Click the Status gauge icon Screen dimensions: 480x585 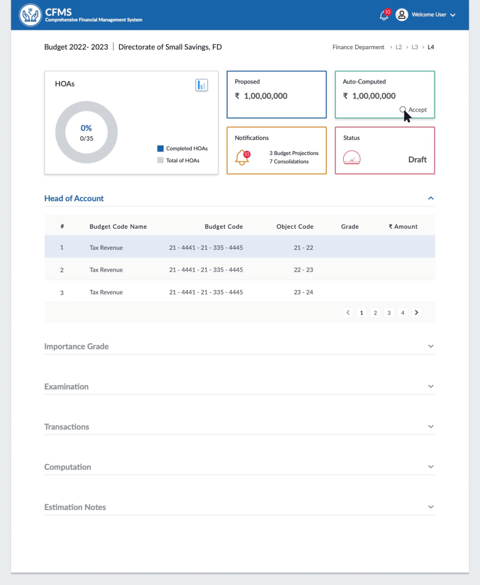tap(351, 158)
